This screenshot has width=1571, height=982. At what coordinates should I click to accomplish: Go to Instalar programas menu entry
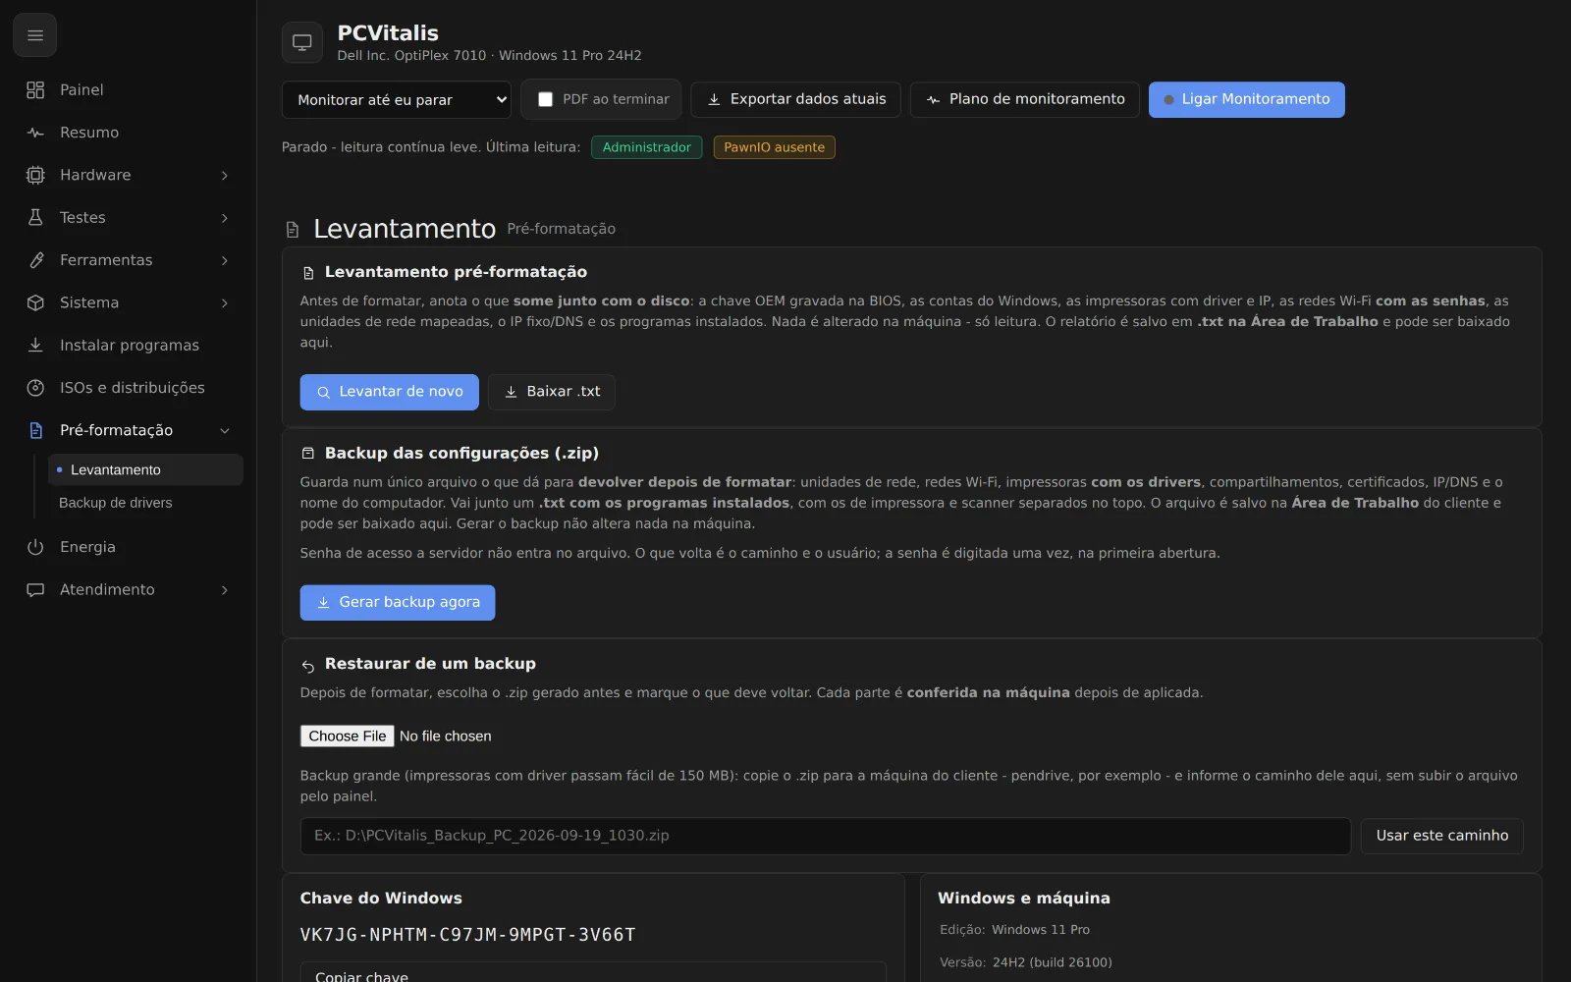[128, 345]
